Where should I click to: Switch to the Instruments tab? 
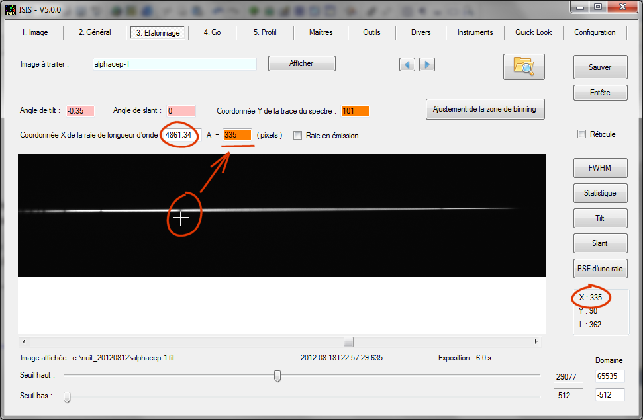[x=475, y=32]
